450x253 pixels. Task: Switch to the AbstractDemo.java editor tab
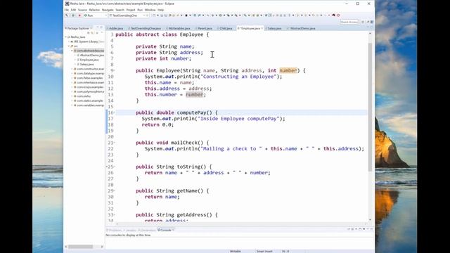(x=302, y=28)
